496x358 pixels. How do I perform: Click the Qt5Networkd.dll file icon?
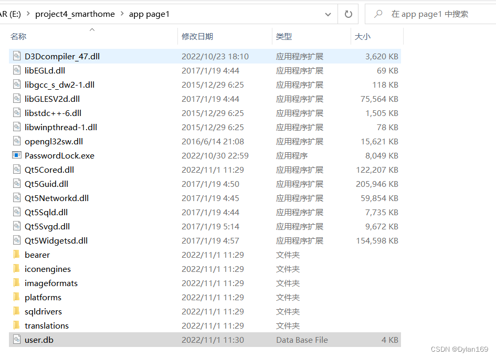point(17,198)
